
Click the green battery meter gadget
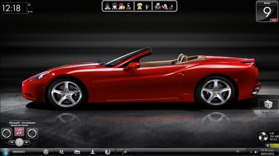pos(274,146)
